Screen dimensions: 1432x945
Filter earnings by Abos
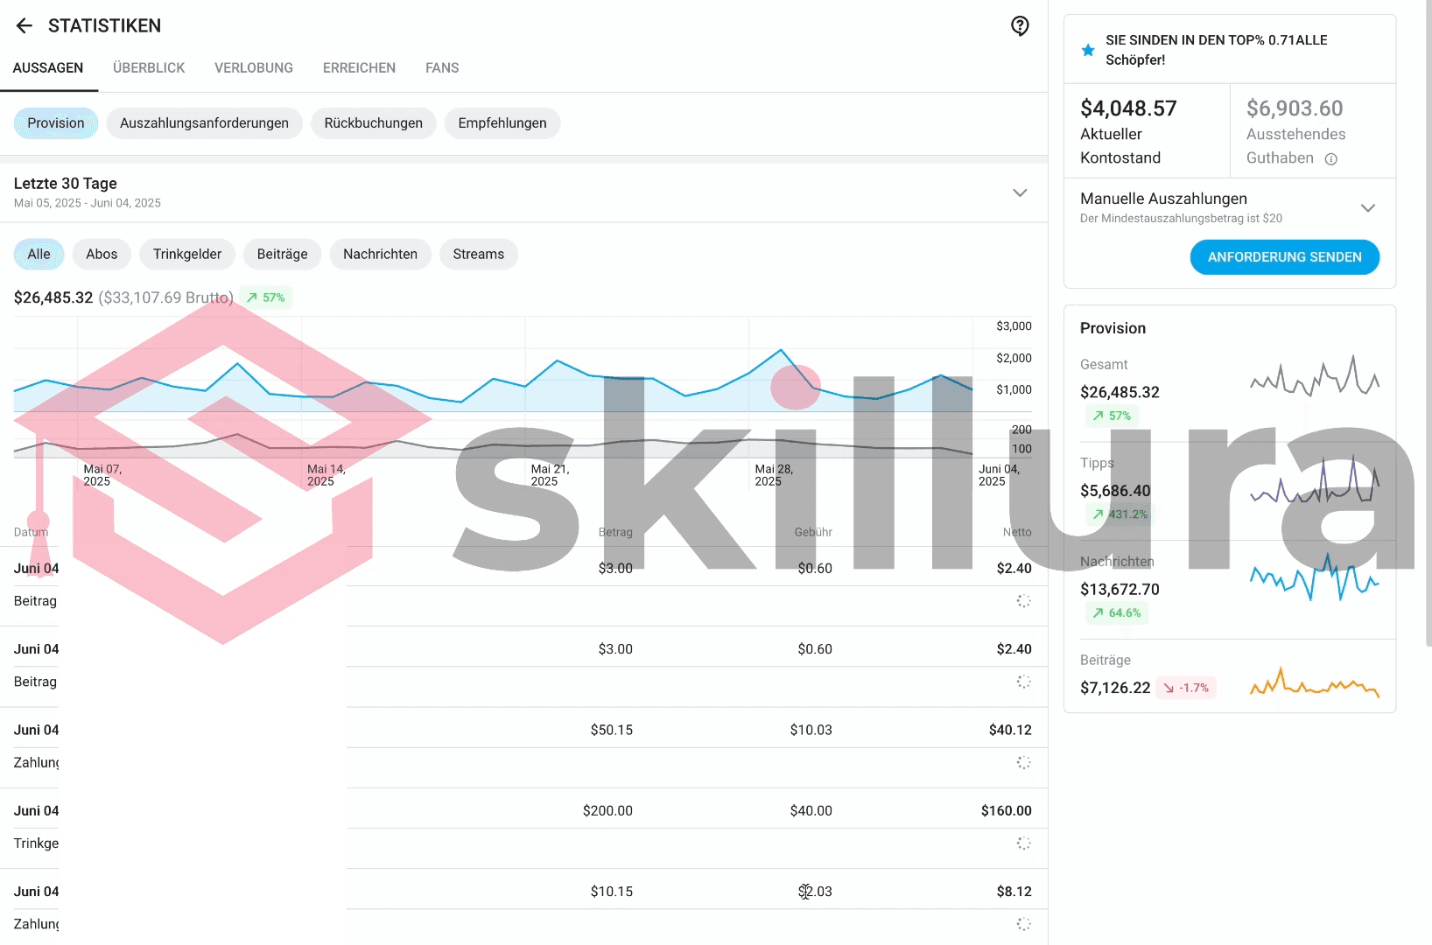[x=102, y=255]
